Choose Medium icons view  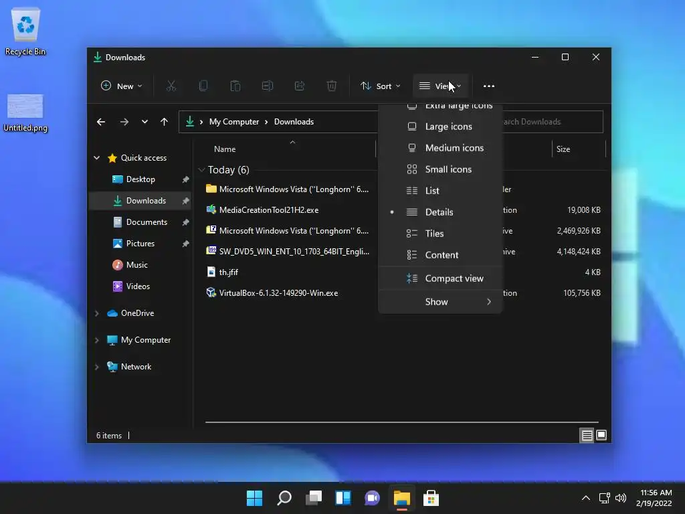coord(440,148)
